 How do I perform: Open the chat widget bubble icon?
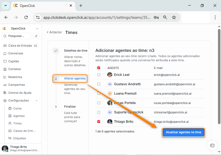tap(212, 145)
